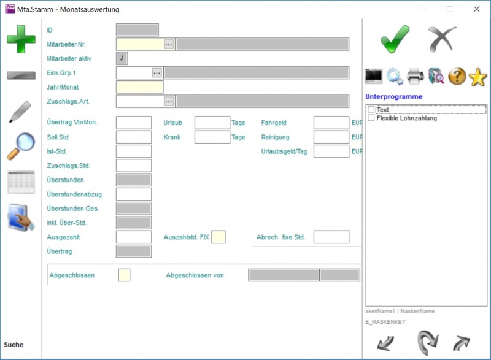Open the Mitarbeiter.Nr. lookup button
491x360 pixels.
pos(169,44)
